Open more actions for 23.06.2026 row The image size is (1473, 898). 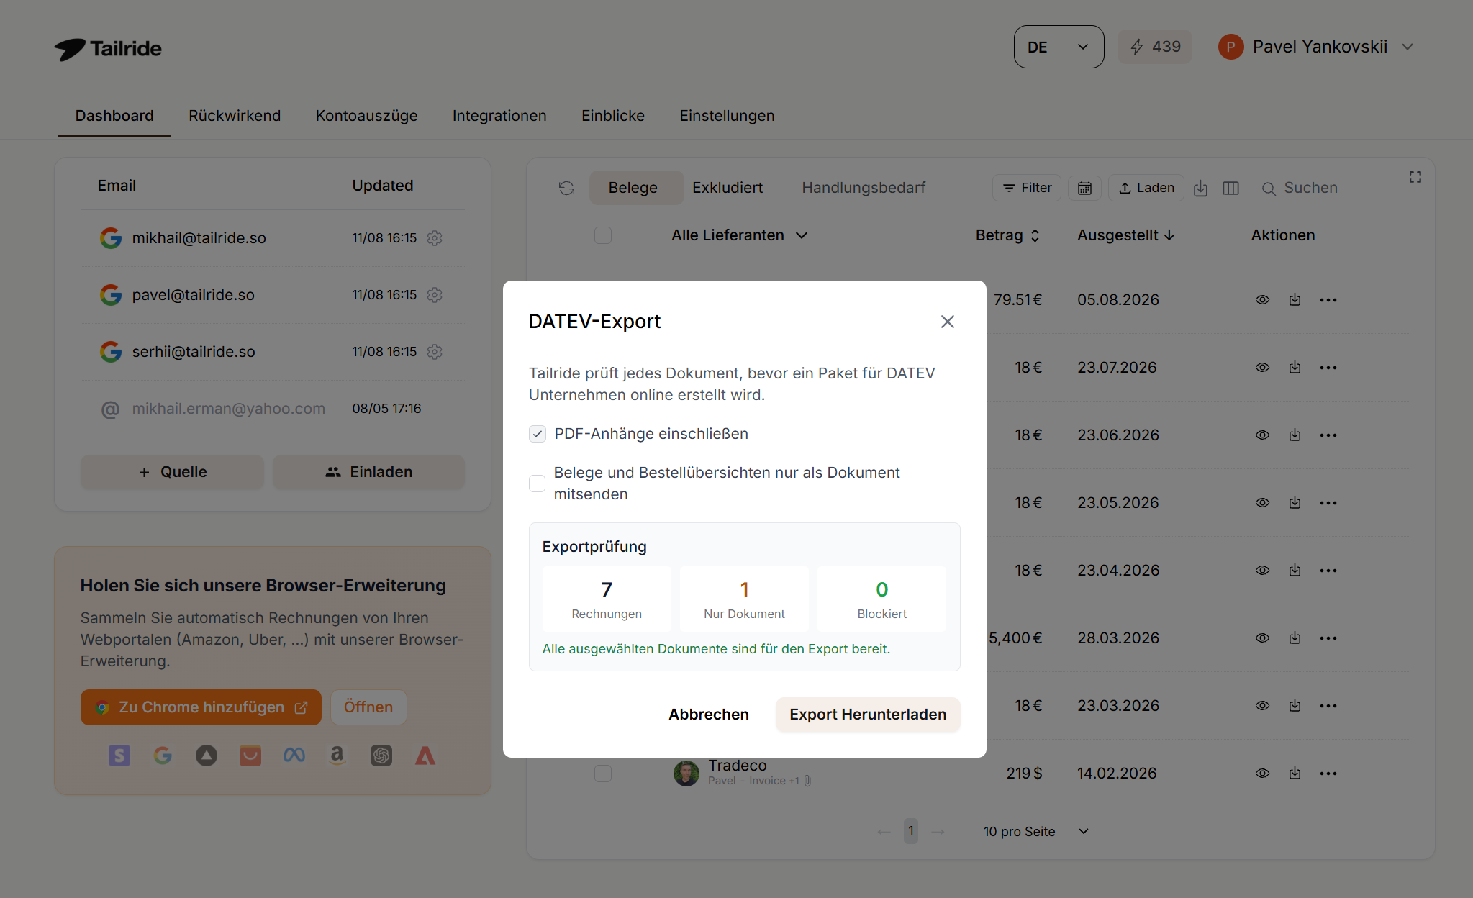[1328, 435]
